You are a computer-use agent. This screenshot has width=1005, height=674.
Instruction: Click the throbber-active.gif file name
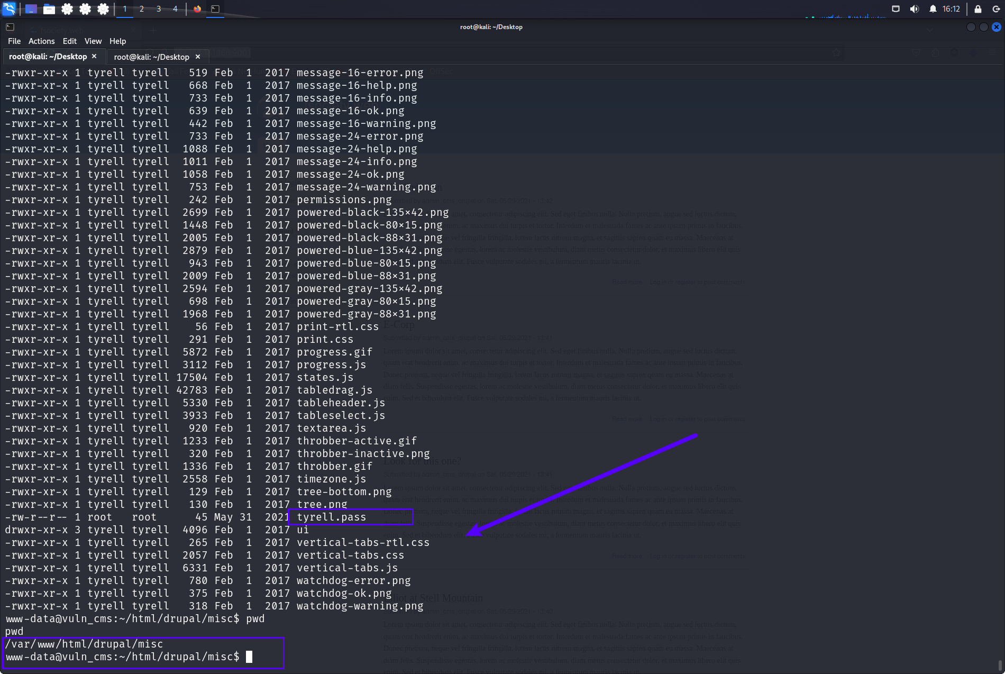coord(357,441)
